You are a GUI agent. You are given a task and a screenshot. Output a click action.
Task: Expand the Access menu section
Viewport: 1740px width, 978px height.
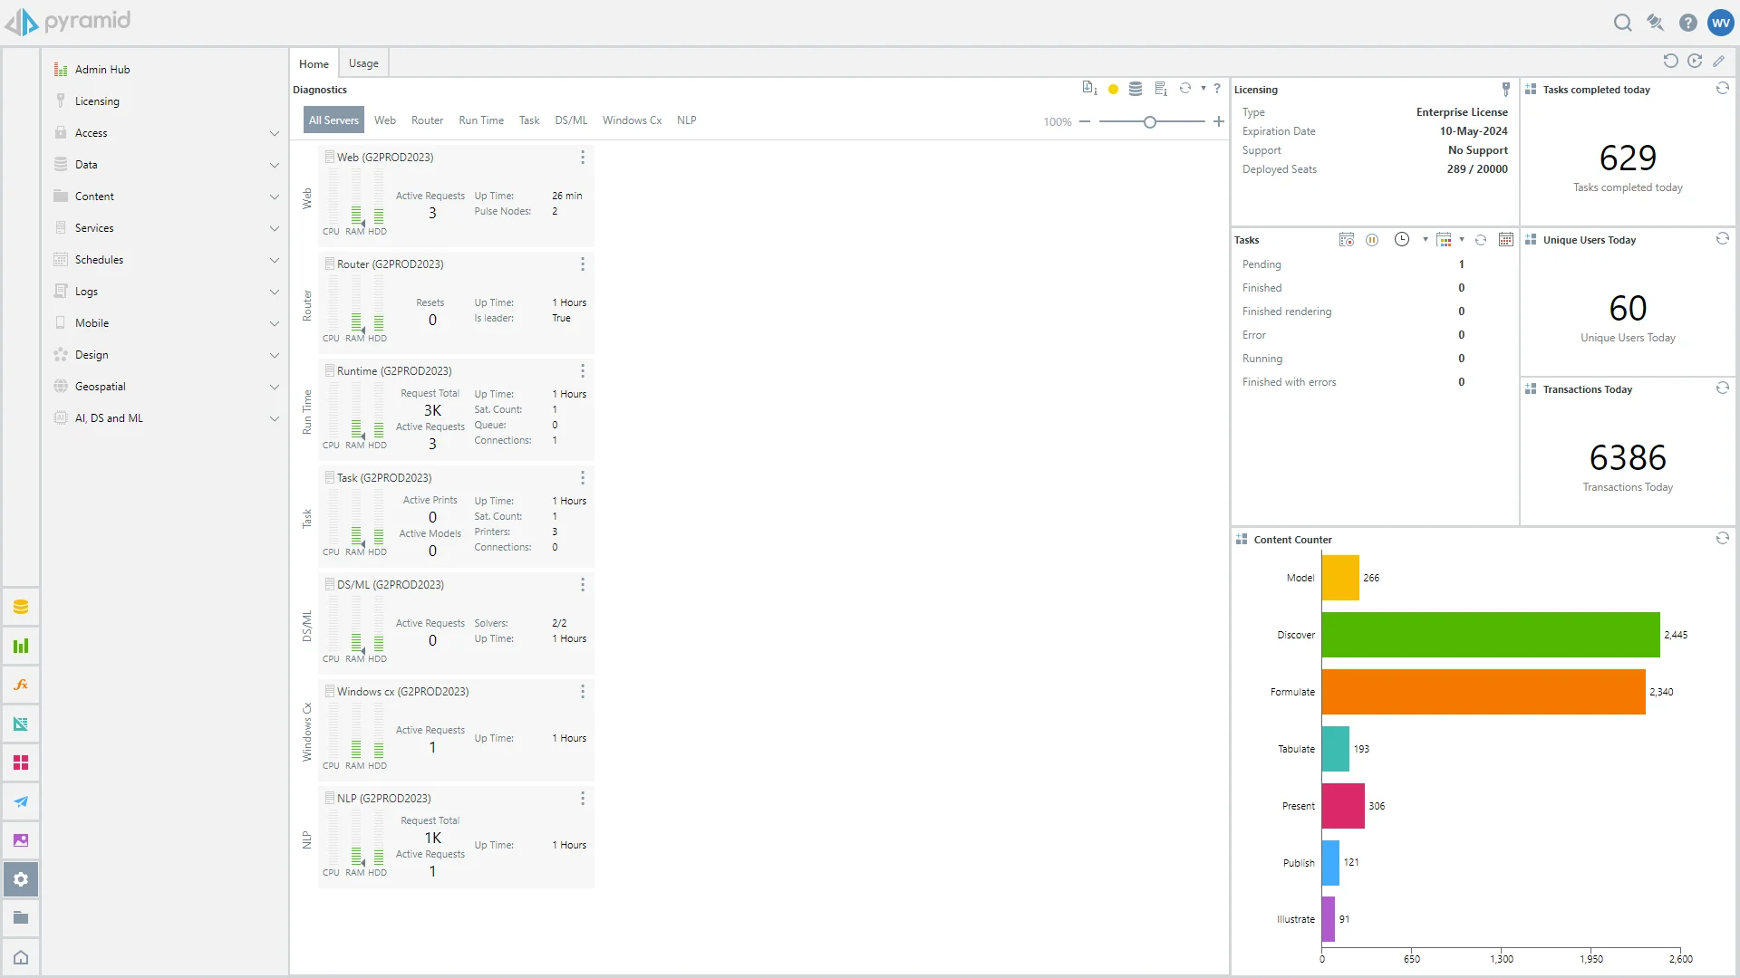[274, 133]
